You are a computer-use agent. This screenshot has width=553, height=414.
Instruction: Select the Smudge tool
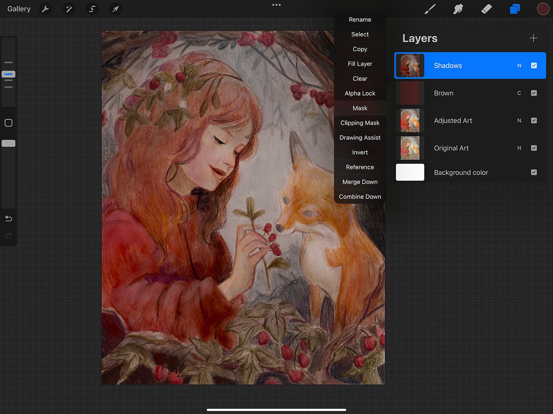point(458,9)
